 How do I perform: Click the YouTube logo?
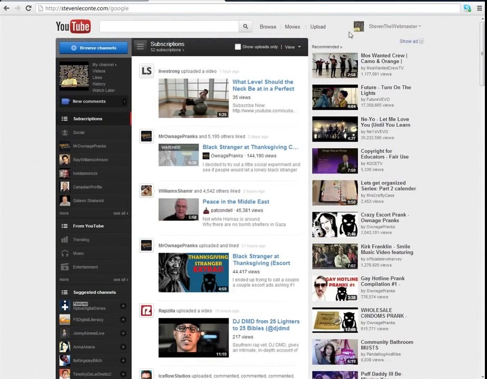[73, 26]
